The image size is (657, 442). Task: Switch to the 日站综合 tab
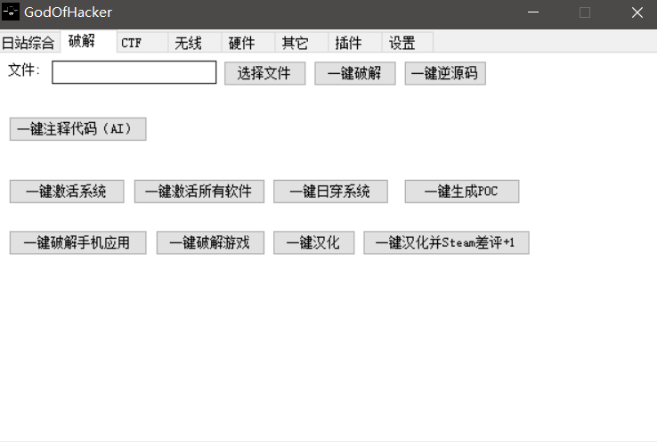(28, 43)
